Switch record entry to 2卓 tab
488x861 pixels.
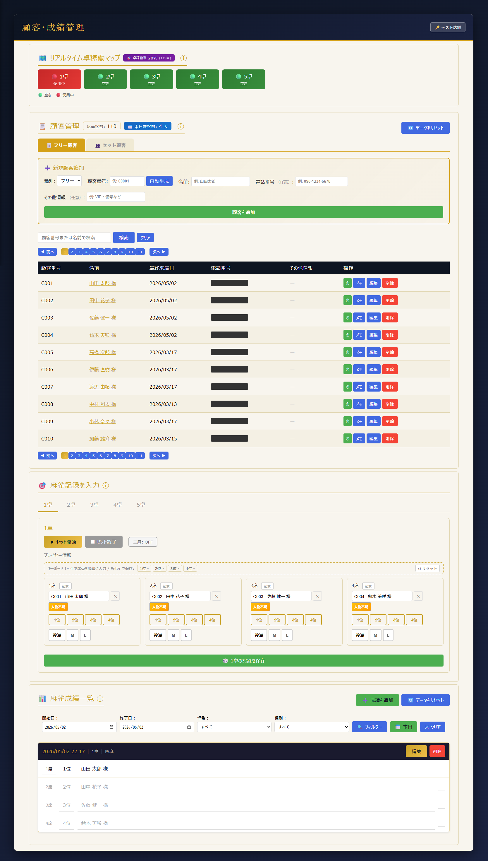tap(71, 505)
